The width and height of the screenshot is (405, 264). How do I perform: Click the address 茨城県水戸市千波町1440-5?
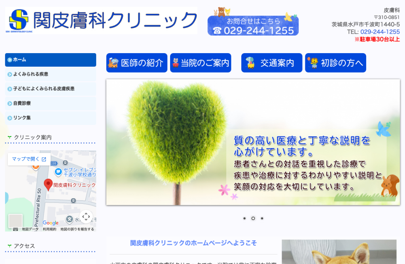(x=366, y=24)
